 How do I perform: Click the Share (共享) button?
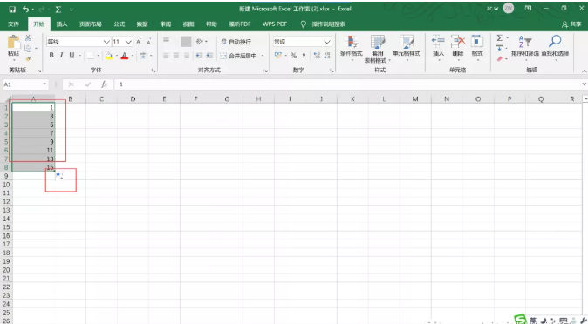(x=571, y=24)
